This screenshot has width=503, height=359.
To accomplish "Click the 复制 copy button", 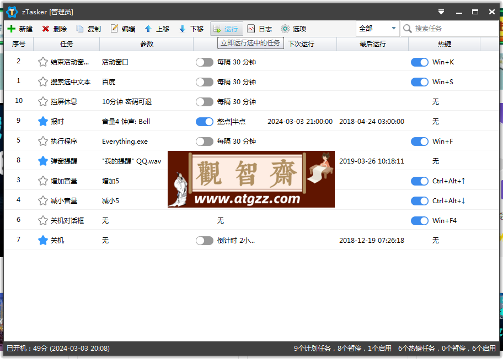I will tap(89, 29).
